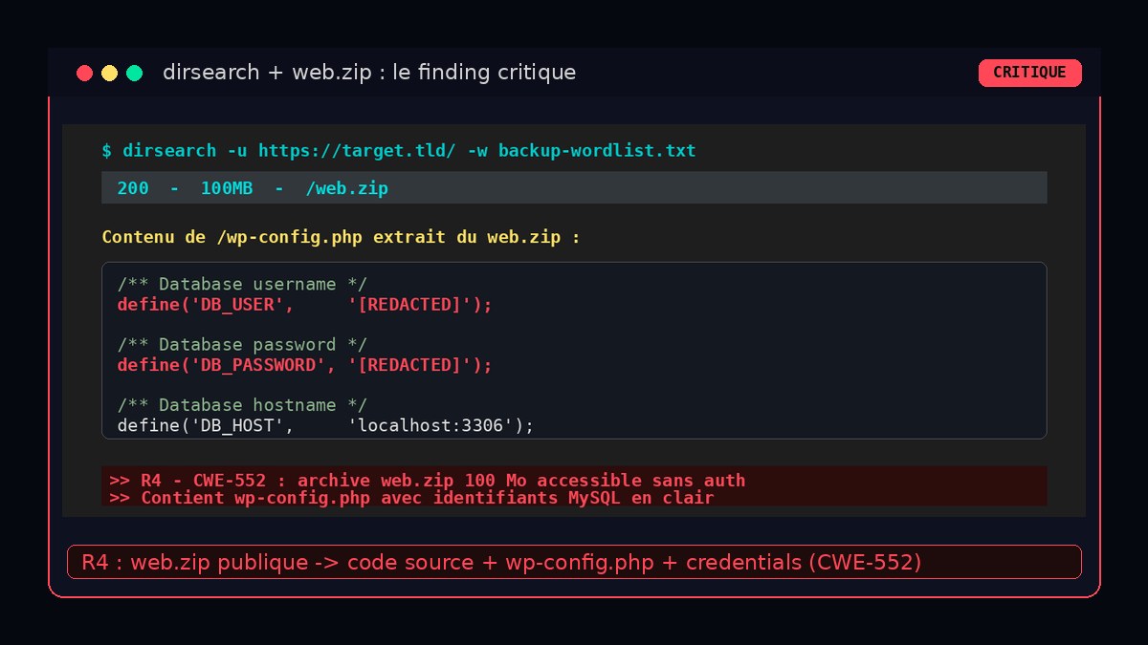Click the '/** Database username */' comment

click(x=242, y=285)
